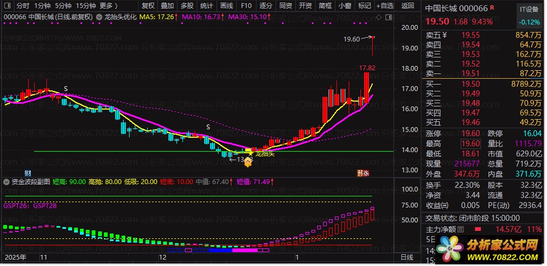Select the 15分钟 timeframe
547x266 pixels.
point(86,5)
